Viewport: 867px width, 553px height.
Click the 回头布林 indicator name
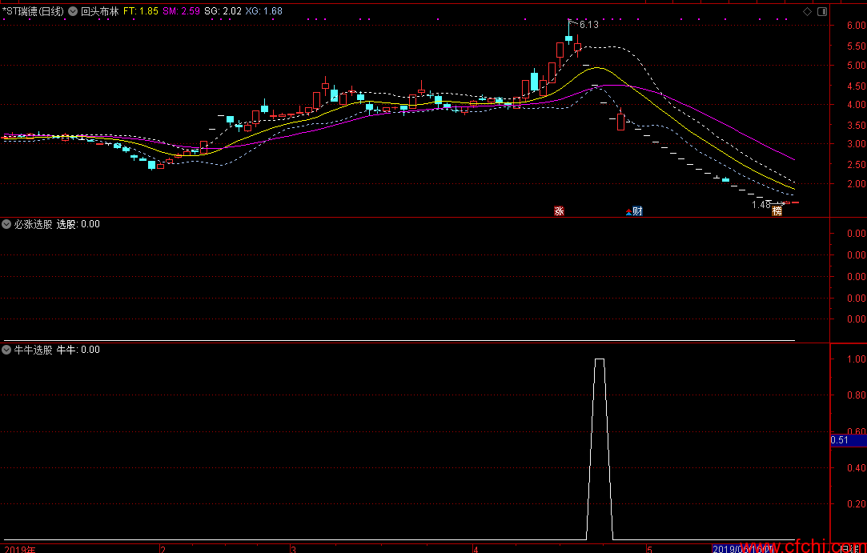tap(100, 11)
